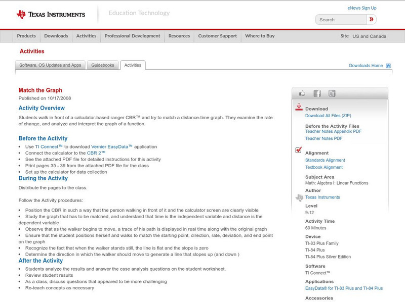
Task: Open the Activities navigation menu
Action: coord(86,36)
